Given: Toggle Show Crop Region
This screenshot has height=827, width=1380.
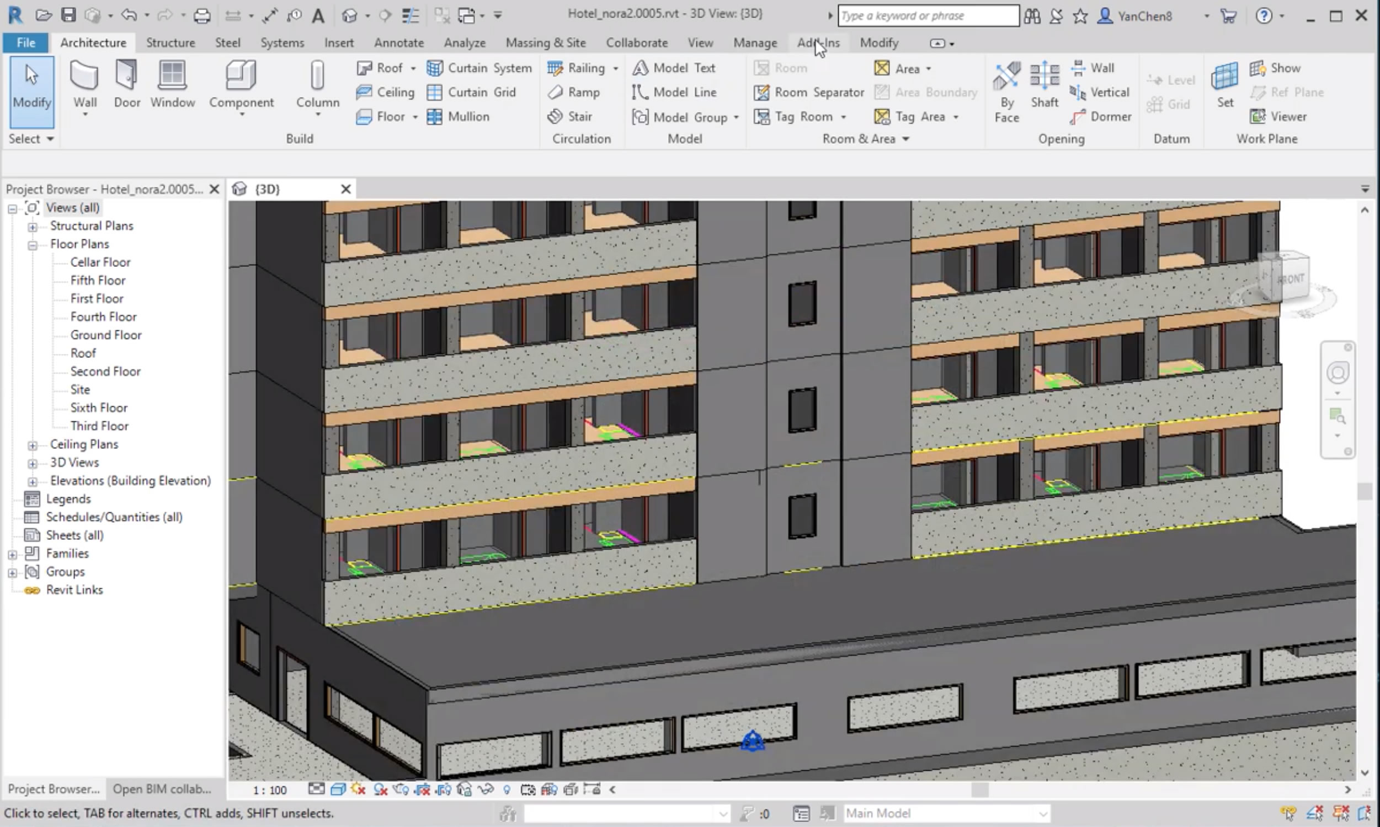Looking at the screenshot, I should coord(444,789).
